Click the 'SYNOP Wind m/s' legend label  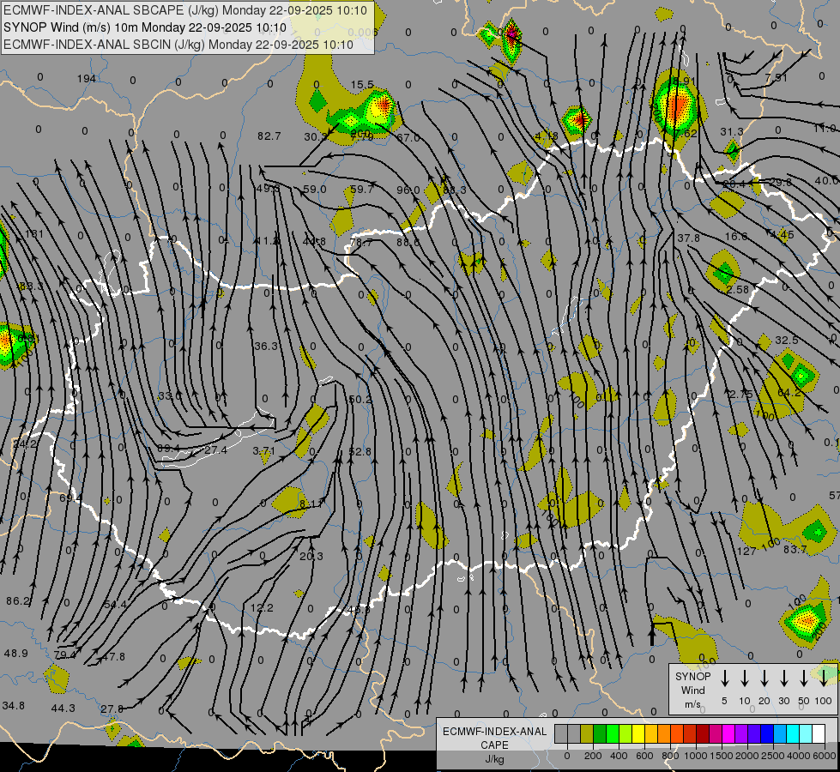(x=692, y=690)
